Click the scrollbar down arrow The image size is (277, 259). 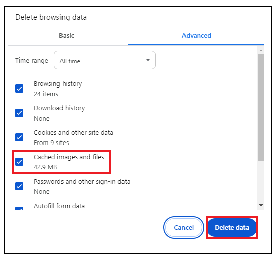(261, 205)
